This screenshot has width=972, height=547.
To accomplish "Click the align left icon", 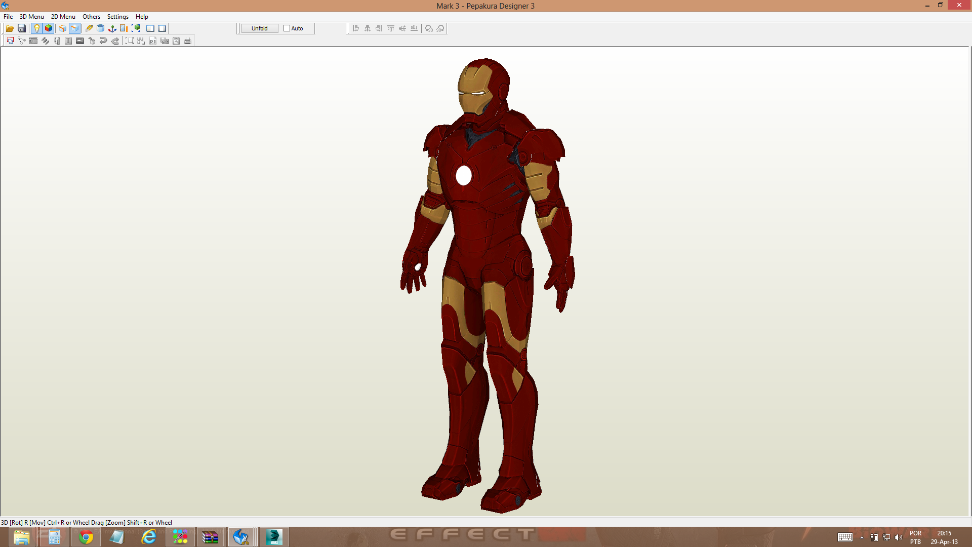I will (x=356, y=28).
